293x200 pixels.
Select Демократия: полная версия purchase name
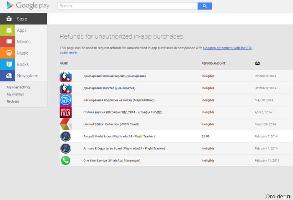[x=114, y=76]
